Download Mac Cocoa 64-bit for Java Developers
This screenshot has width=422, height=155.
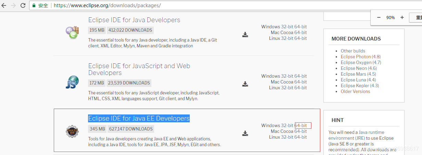tap(301, 32)
